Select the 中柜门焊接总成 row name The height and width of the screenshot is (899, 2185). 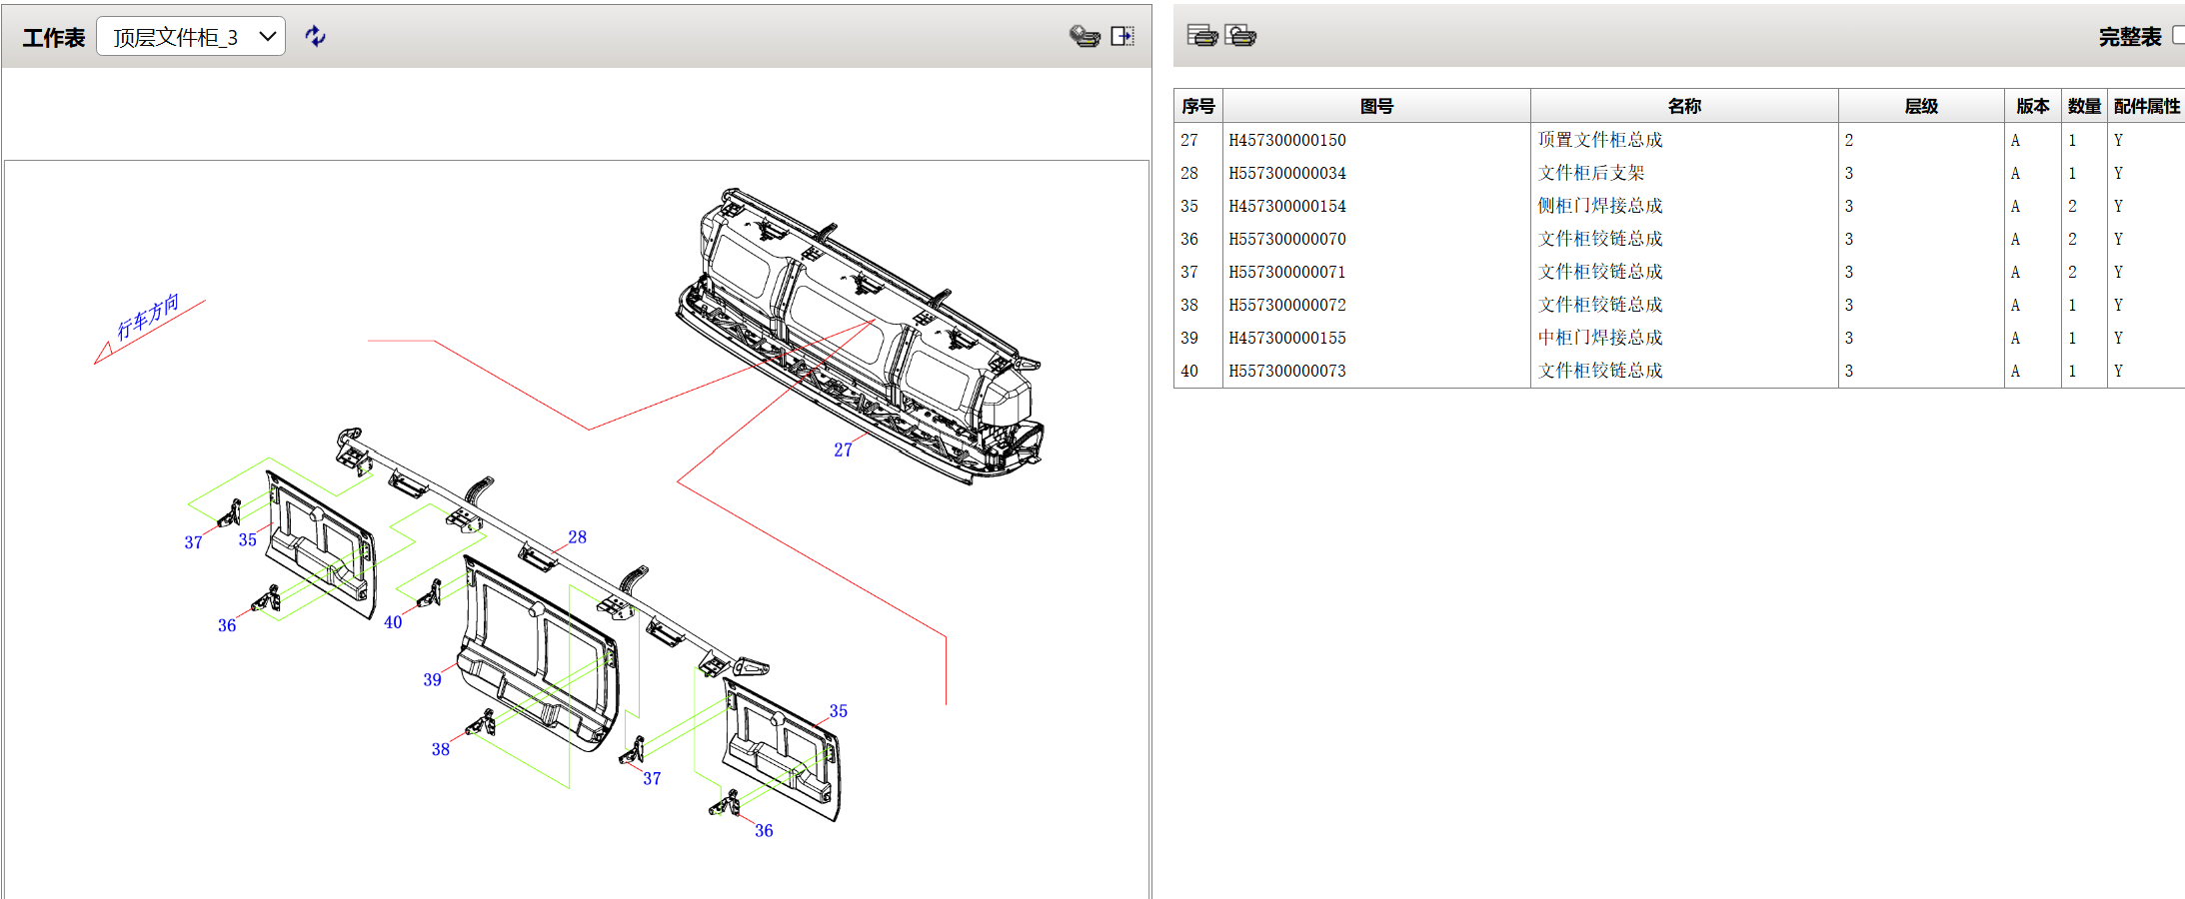pyautogui.click(x=1600, y=338)
